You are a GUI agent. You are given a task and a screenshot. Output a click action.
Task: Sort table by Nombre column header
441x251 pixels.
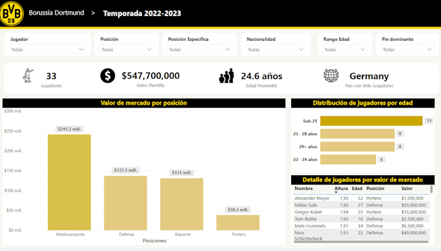304,188
